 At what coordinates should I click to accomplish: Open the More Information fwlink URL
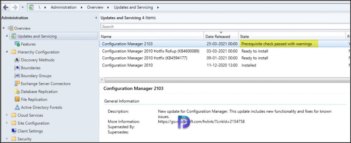pos(201,121)
